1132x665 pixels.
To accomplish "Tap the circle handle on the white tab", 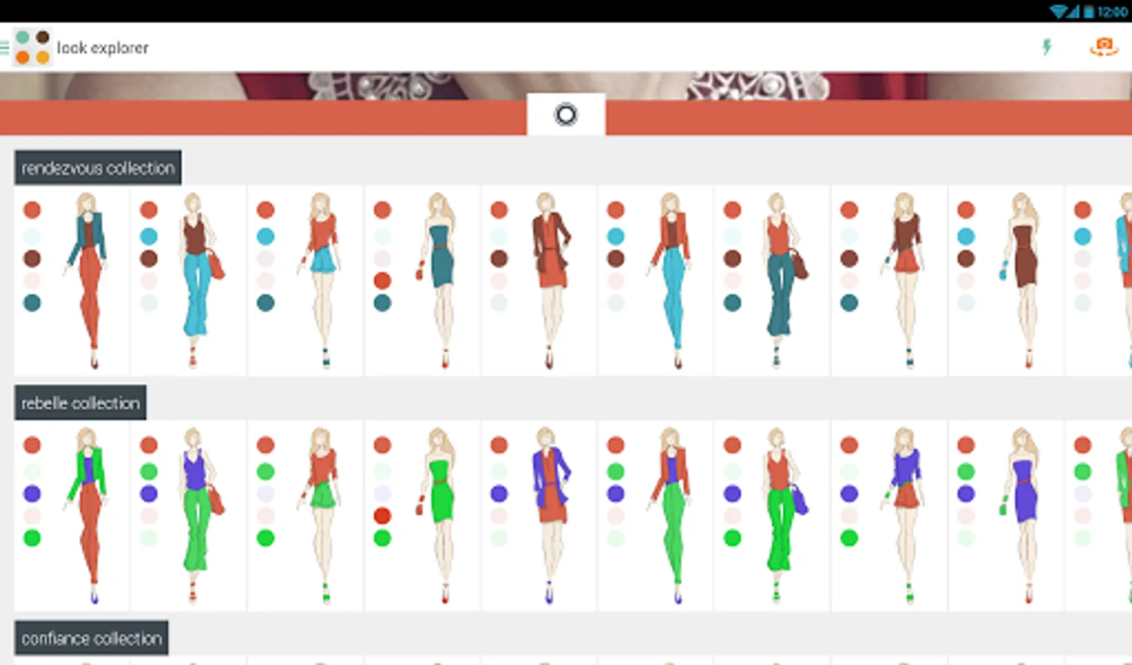I will pyautogui.click(x=566, y=115).
